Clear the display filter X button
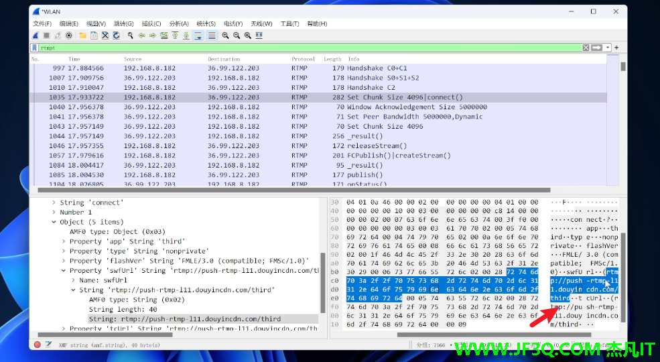This screenshot has width=660, height=362. (x=586, y=48)
